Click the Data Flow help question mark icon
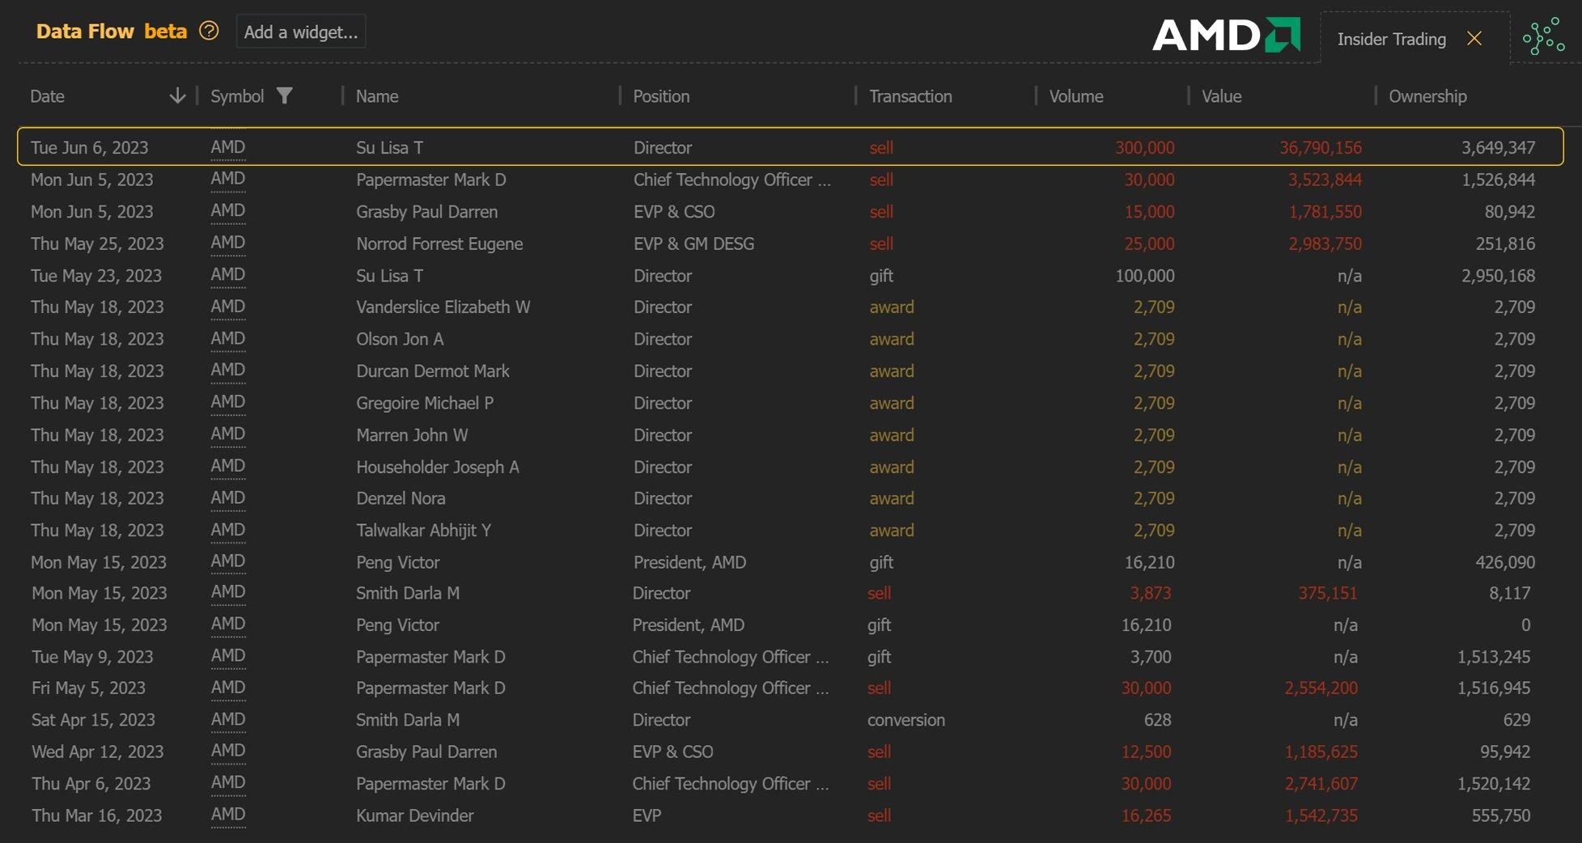The height and width of the screenshot is (843, 1582). (x=209, y=32)
